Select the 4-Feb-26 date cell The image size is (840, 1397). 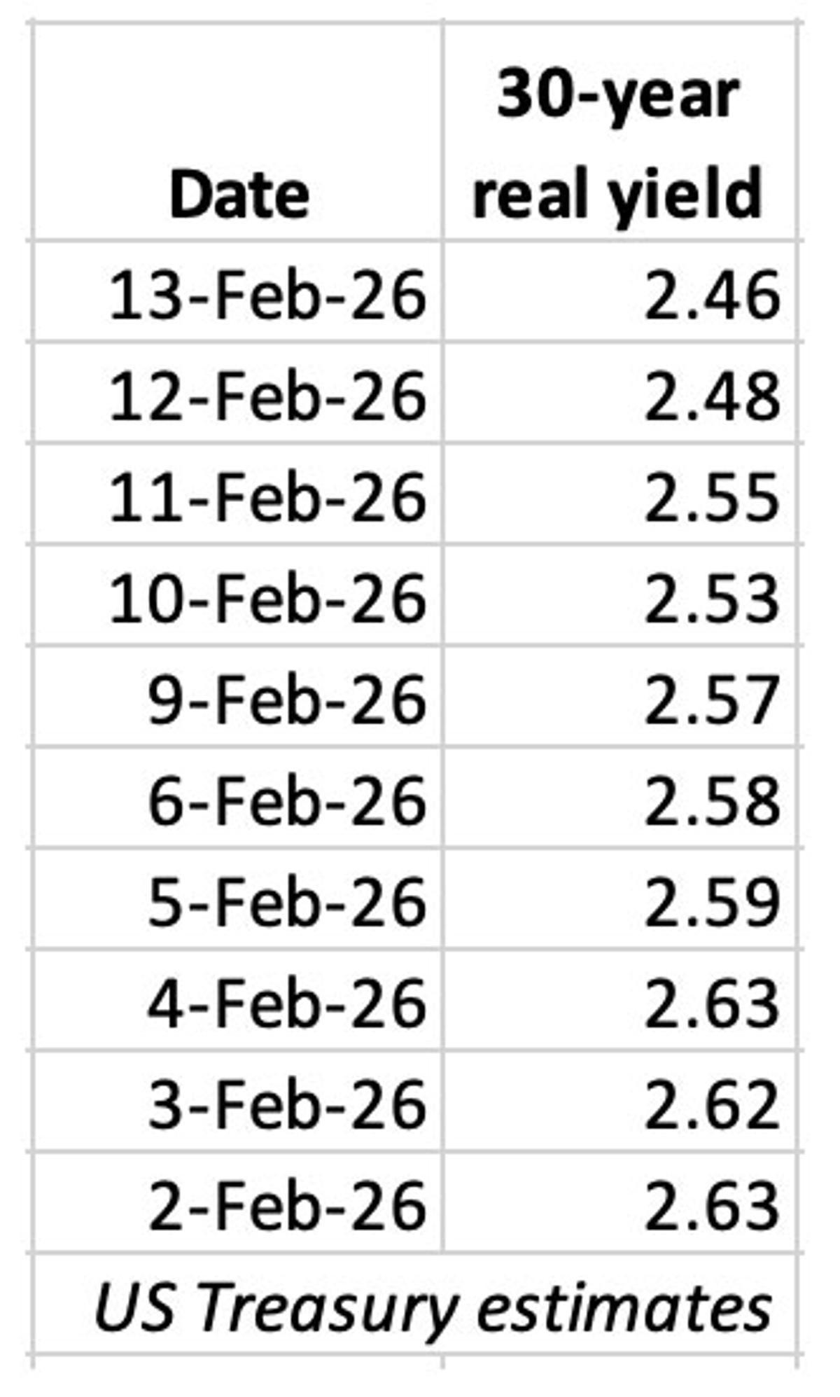click(x=286, y=1003)
